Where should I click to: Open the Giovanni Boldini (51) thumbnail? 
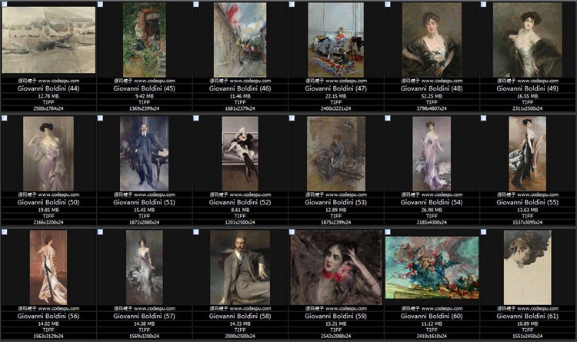pyautogui.click(x=145, y=154)
